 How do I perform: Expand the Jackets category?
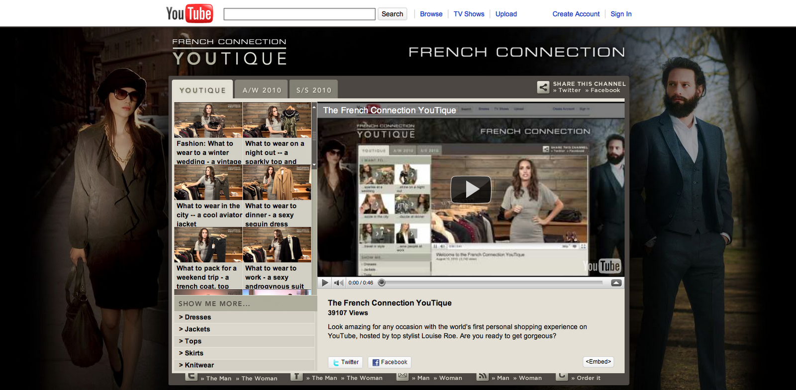pyautogui.click(x=245, y=329)
